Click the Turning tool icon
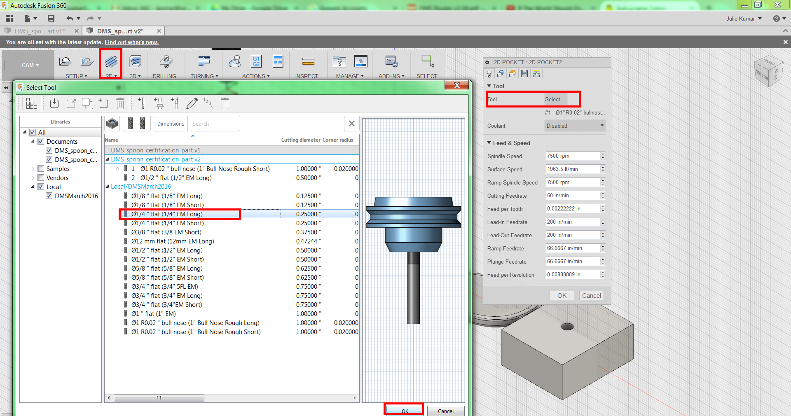 click(x=204, y=62)
